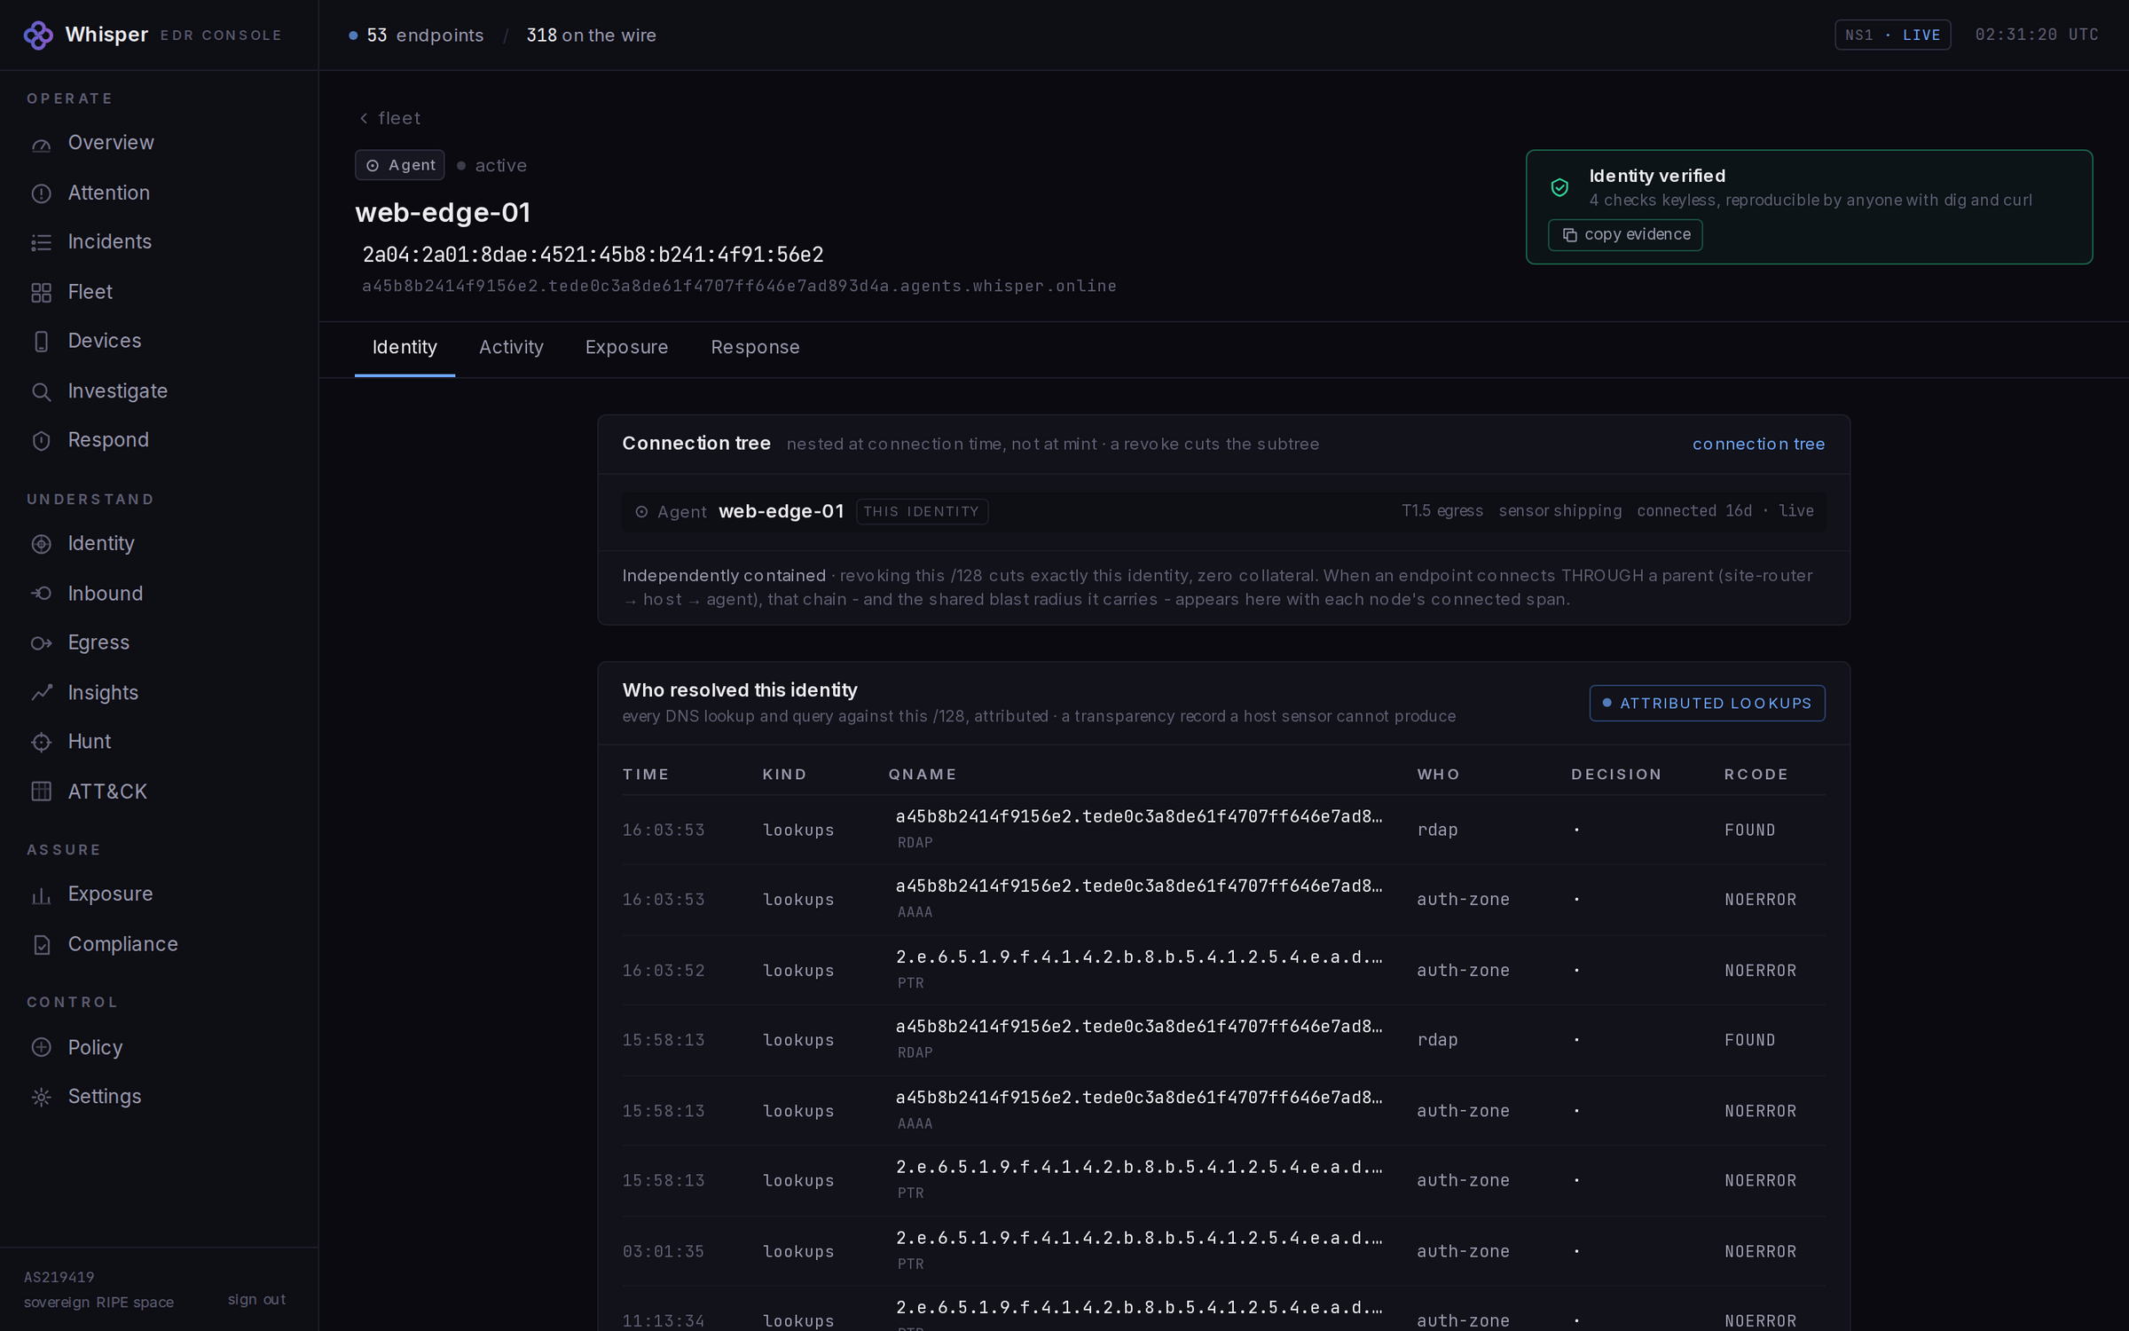2129x1331 pixels.
Task: Click the Identity target icon in sidebar
Action: tap(41, 544)
